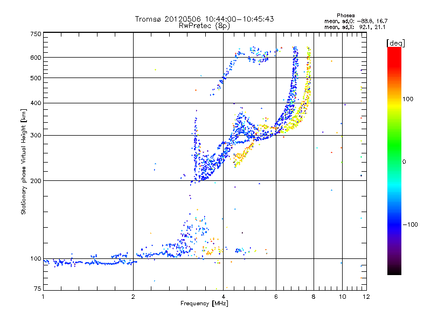Click the '[deg]' colorbar unit label
This screenshot has height=323, width=431.
point(395,43)
